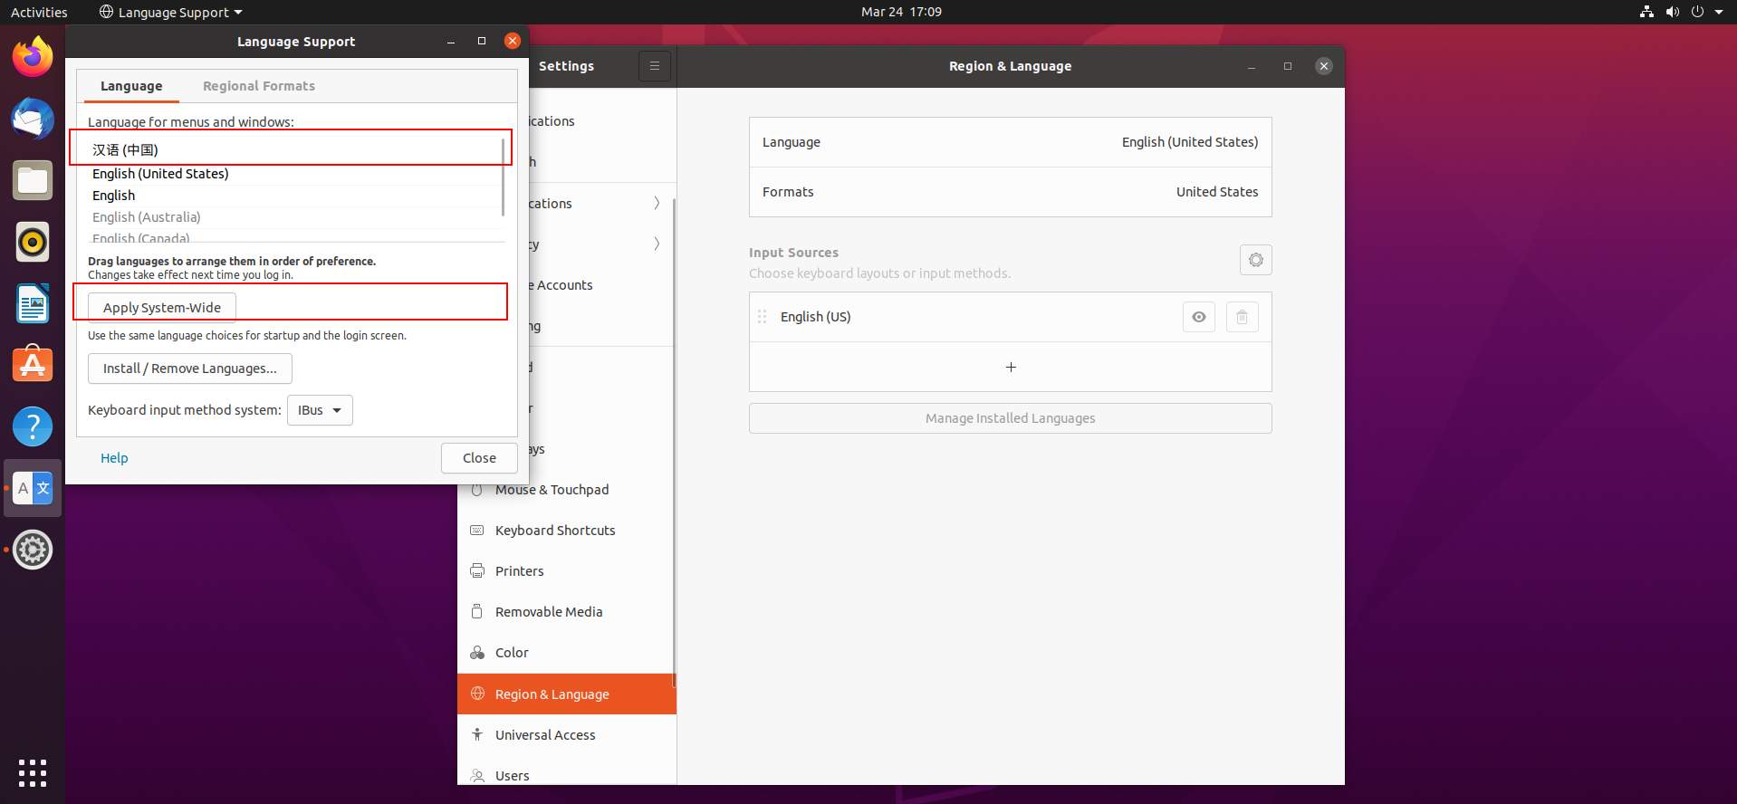Expand the Language Support app menu
Image resolution: width=1737 pixels, height=804 pixels.
[171, 12]
